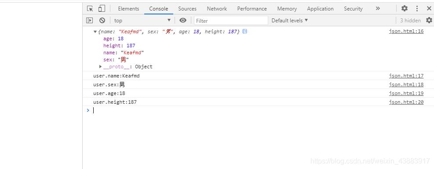This screenshot has width=434, height=169.
Task: Open the json.html:16 source link
Action: coord(406,31)
